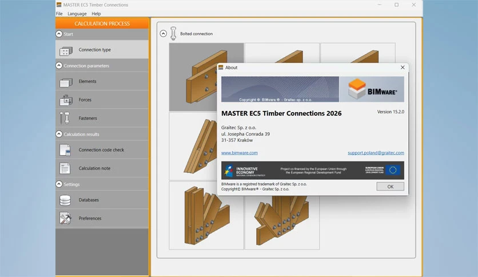Close the About dialog with X
This screenshot has width=478, height=277.
pos(403,68)
